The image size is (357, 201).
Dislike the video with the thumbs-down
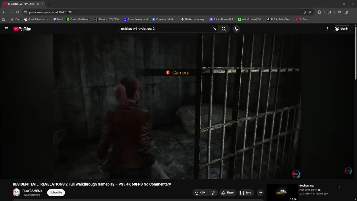[213, 193]
